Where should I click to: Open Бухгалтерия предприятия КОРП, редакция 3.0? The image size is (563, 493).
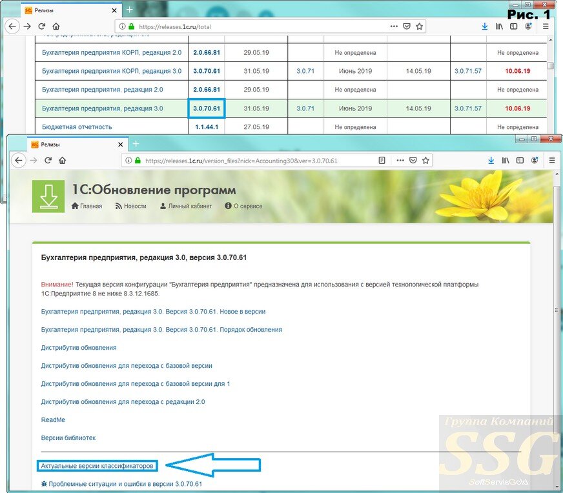(x=112, y=71)
